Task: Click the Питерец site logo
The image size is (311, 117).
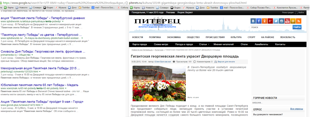Action: (157, 23)
